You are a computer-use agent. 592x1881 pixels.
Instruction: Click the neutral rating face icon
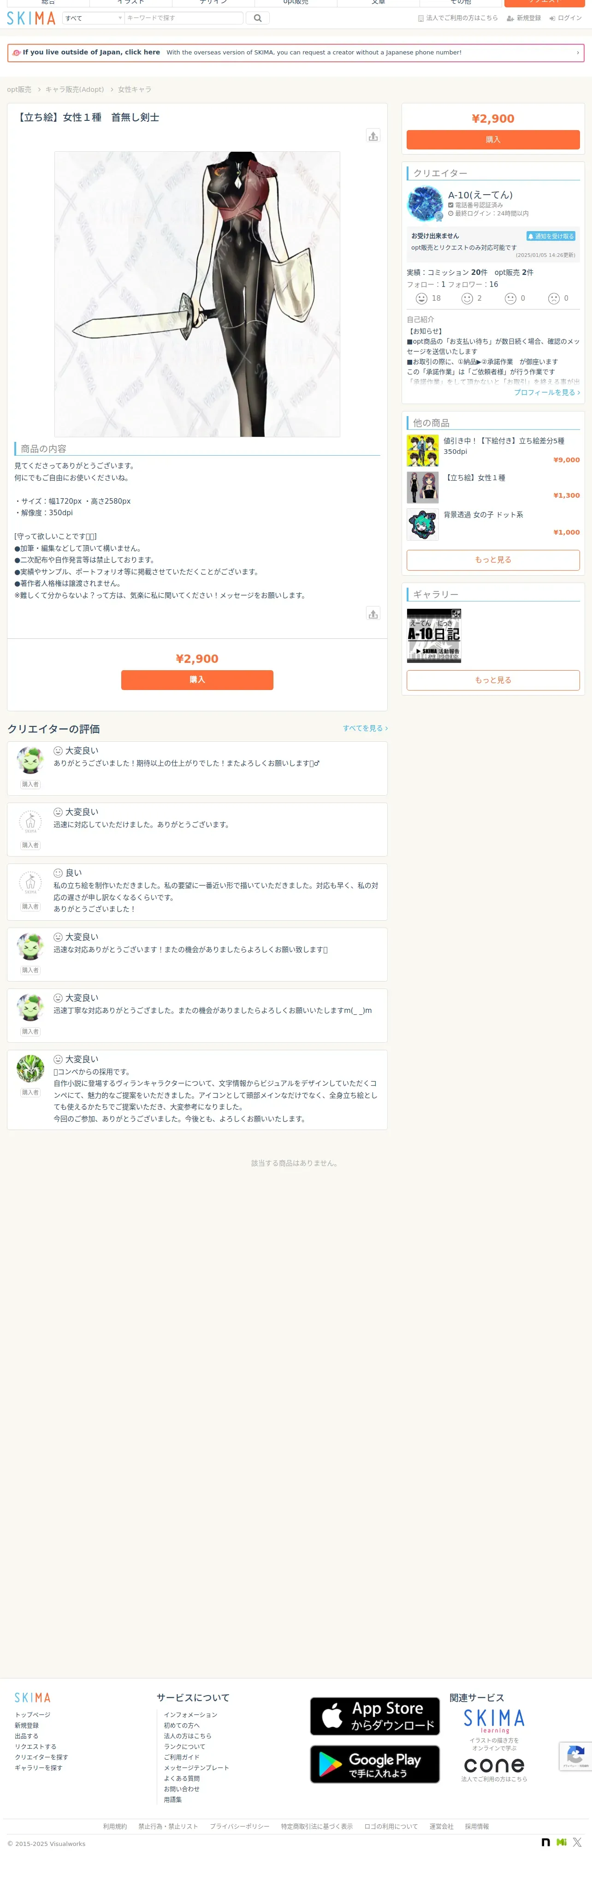coord(511,298)
